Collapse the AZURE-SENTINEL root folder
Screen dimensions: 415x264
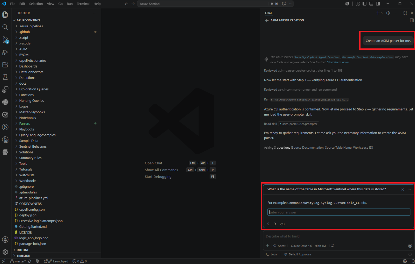pyautogui.click(x=56, y=20)
